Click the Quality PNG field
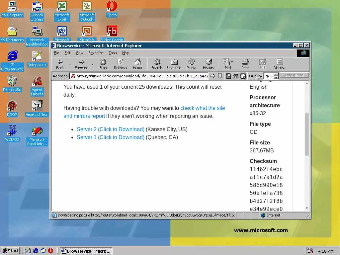340x255 pixels. [269, 76]
